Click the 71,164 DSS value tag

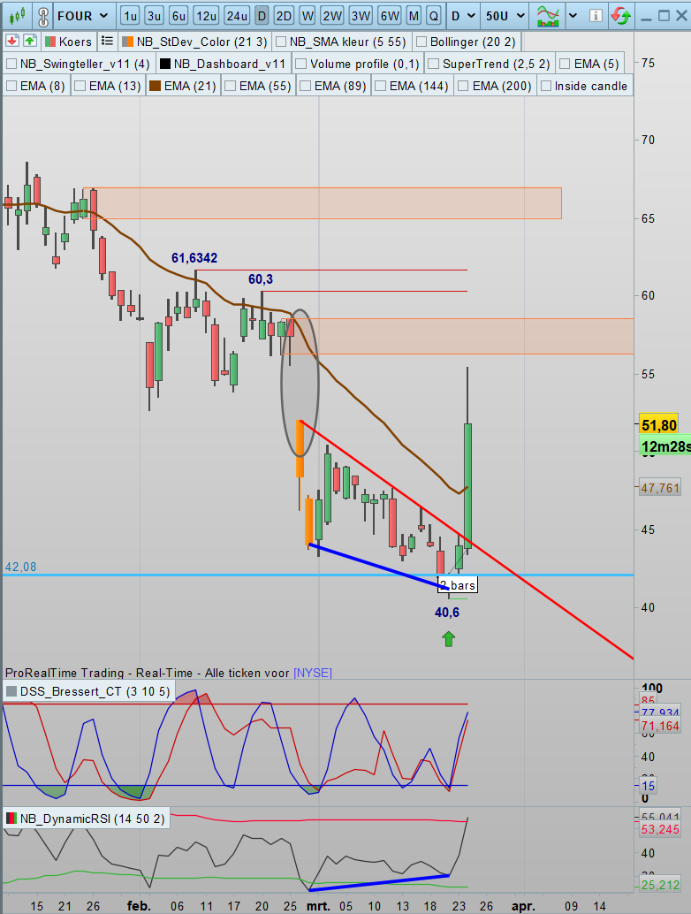pos(660,726)
